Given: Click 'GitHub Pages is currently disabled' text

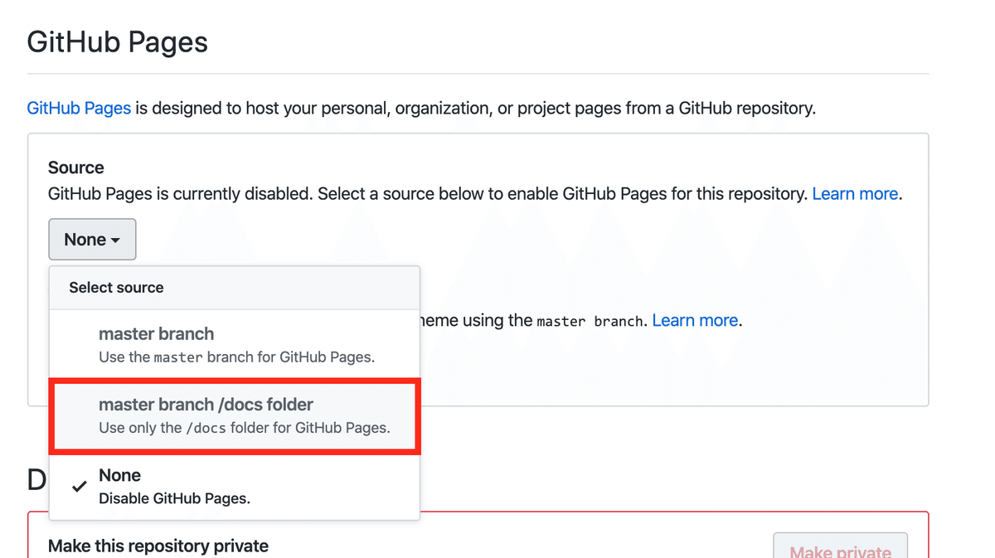Looking at the screenshot, I should [181, 194].
